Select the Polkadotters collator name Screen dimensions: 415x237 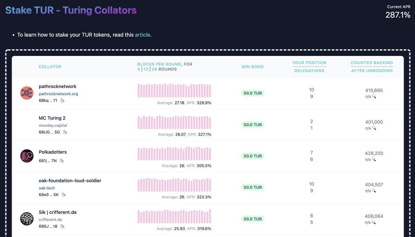click(x=53, y=152)
